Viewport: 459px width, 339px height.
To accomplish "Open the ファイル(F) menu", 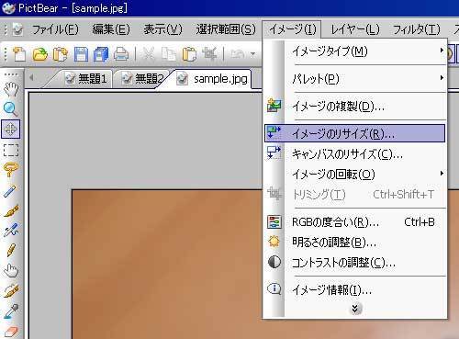I will [55, 29].
